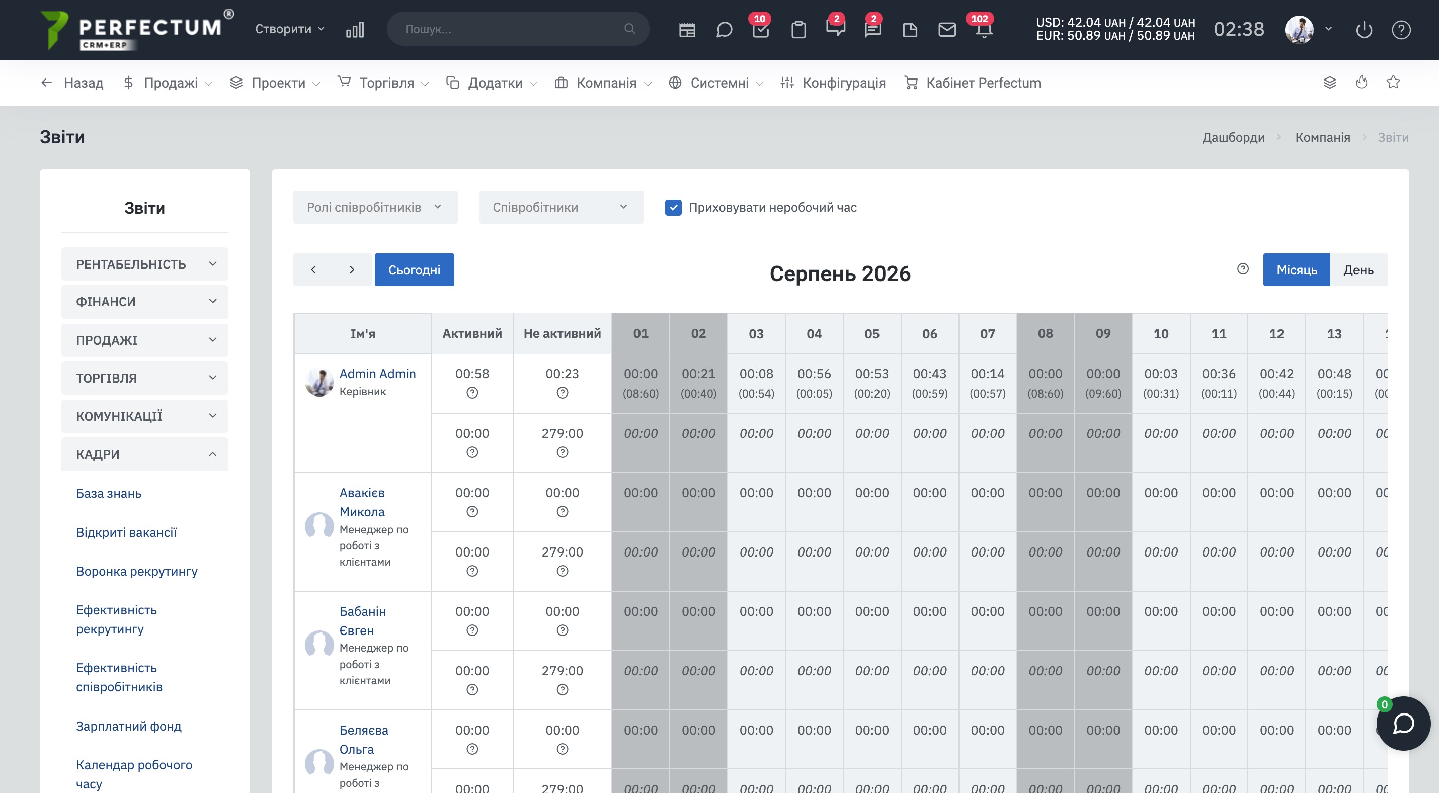Click info icon under Admin Admin's 00:58
Viewport: 1439px width, 793px height.
pyautogui.click(x=472, y=393)
